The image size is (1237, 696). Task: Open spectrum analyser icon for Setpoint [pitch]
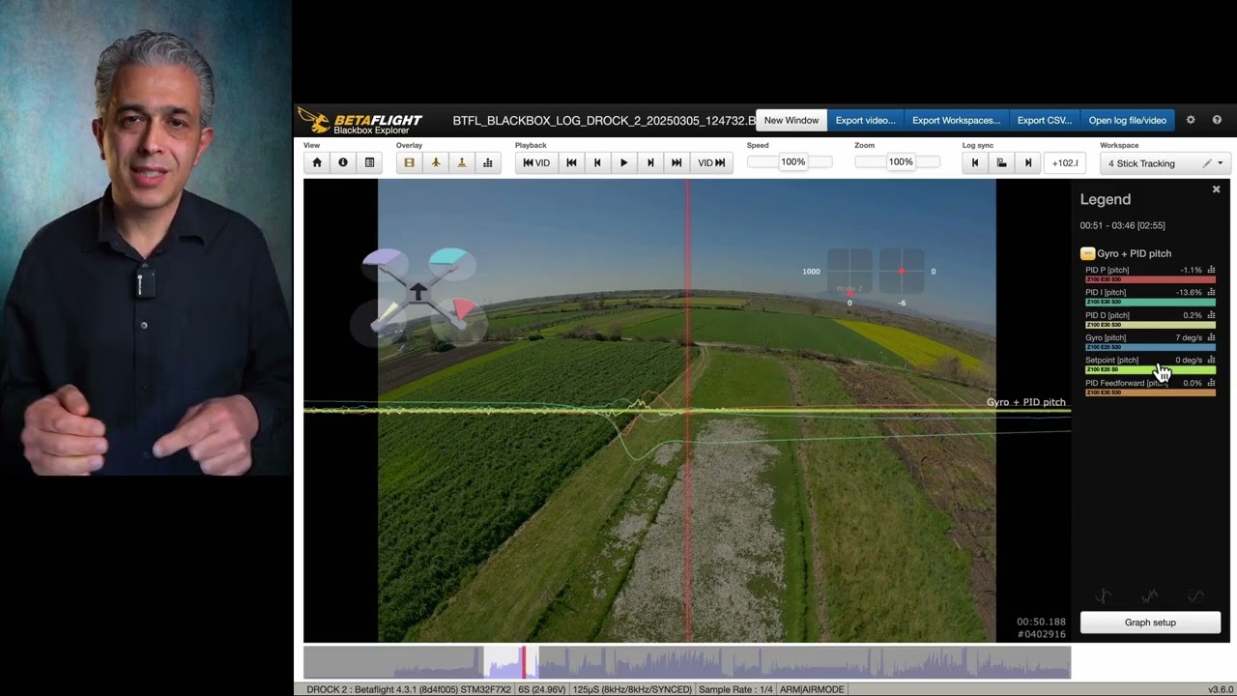click(1211, 360)
